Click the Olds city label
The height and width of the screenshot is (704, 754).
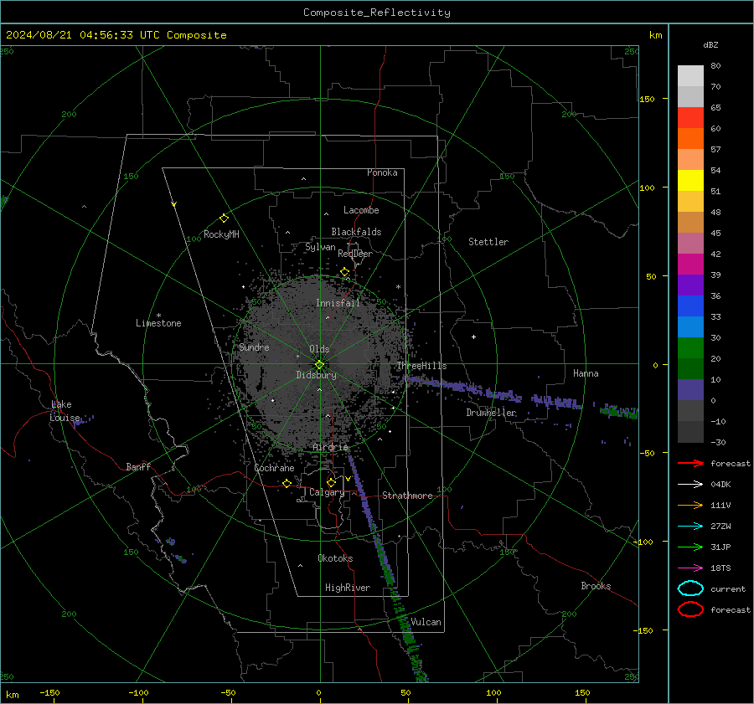[319, 349]
